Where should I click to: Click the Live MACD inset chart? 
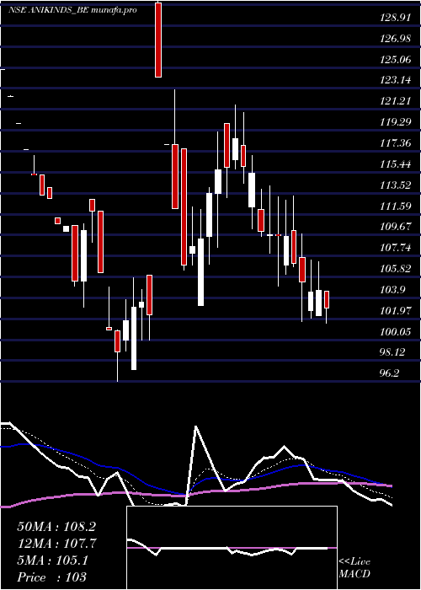point(232,548)
